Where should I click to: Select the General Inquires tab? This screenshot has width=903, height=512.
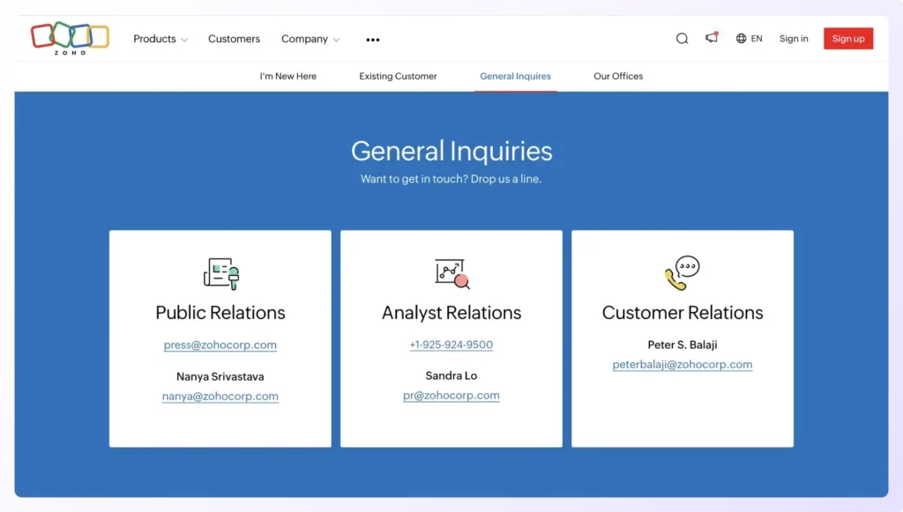[x=515, y=76]
